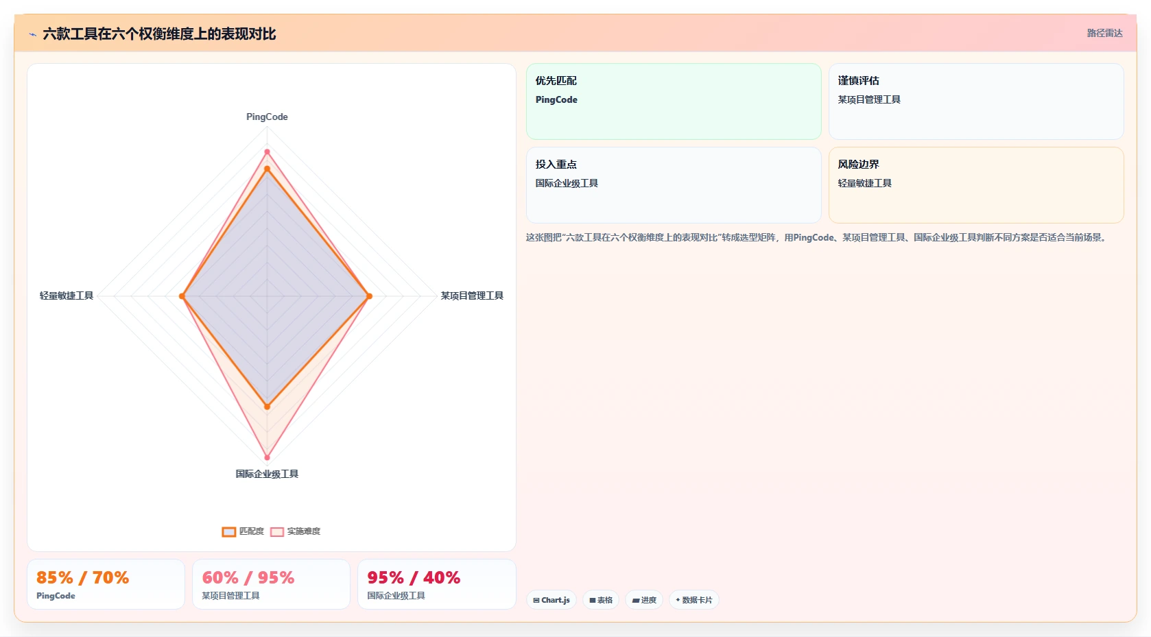Click the pink data point at radar top
This screenshot has height=637, width=1151.
point(267,152)
